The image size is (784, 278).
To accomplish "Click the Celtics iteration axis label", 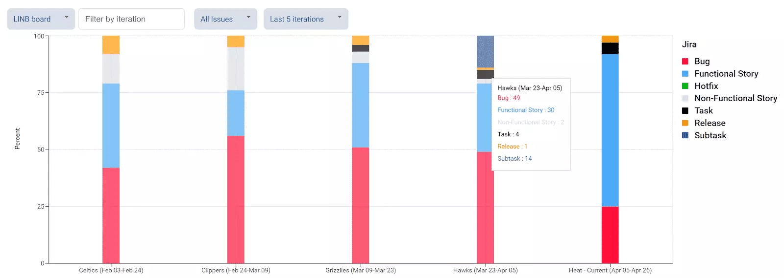I will (x=111, y=270).
